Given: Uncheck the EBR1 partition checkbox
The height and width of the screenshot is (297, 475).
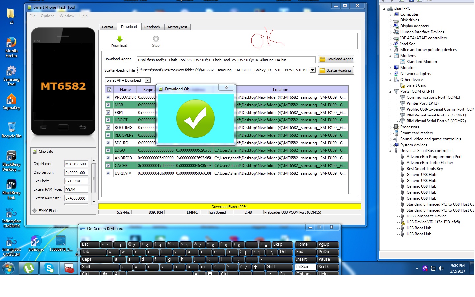Looking at the screenshot, I should pos(108,113).
